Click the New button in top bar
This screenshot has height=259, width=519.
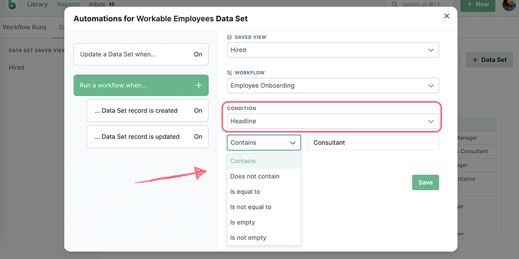click(477, 5)
